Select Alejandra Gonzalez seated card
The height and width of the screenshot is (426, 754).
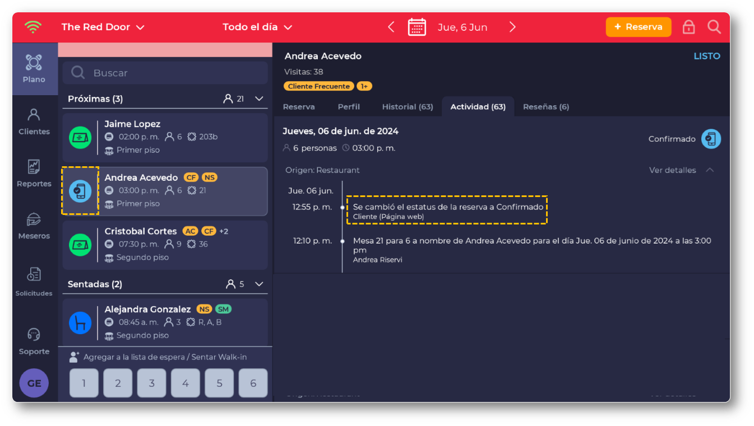(x=165, y=322)
